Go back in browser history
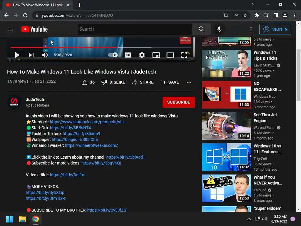This screenshot has width=301, height=226. (6, 15)
